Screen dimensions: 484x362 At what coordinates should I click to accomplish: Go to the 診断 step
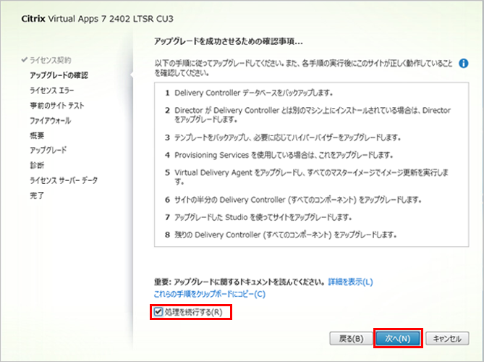tap(38, 165)
